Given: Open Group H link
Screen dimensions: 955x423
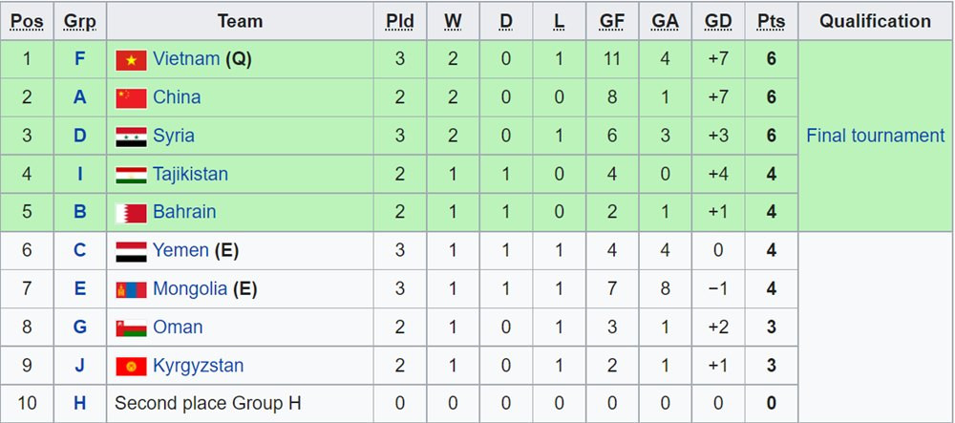Looking at the screenshot, I should (x=80, y=404).
